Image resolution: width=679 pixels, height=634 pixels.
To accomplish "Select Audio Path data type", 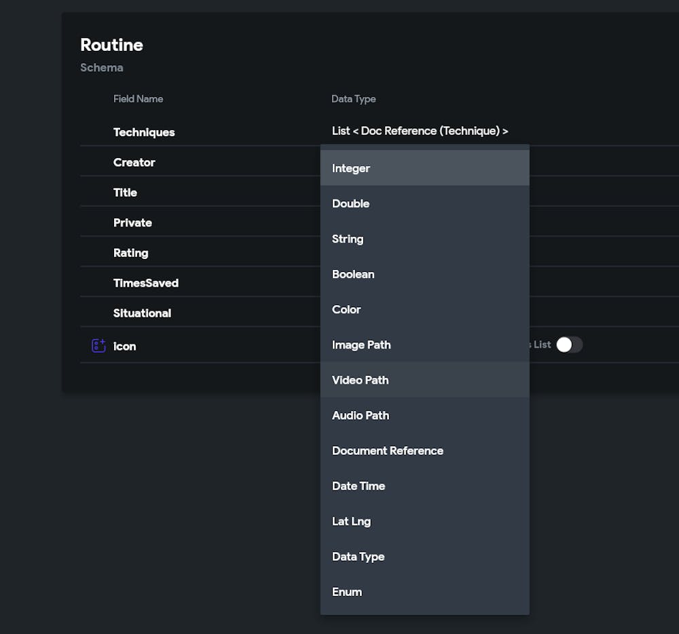I will (x=361, y=415).
